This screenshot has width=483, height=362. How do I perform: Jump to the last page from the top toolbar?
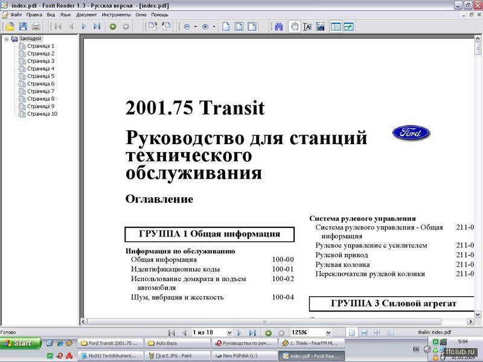[97, 27]
